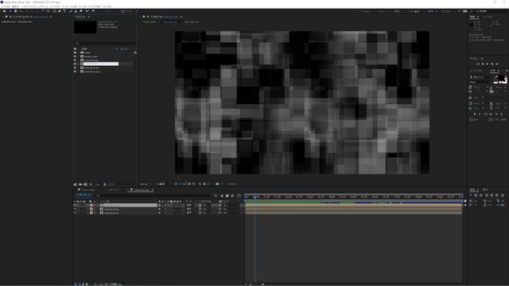Click the current time indicator playhead
The image size is (509, 286).
click(x=255, y=197)
